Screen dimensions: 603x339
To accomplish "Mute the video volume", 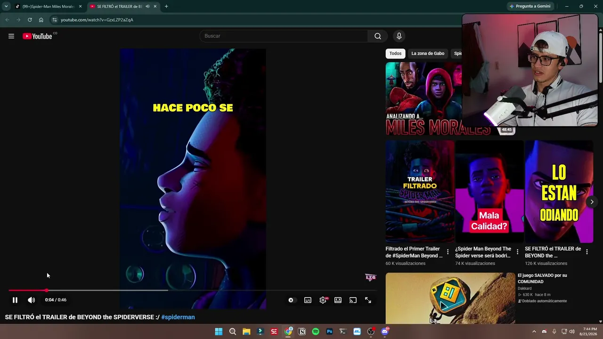I will click(31, 300).
